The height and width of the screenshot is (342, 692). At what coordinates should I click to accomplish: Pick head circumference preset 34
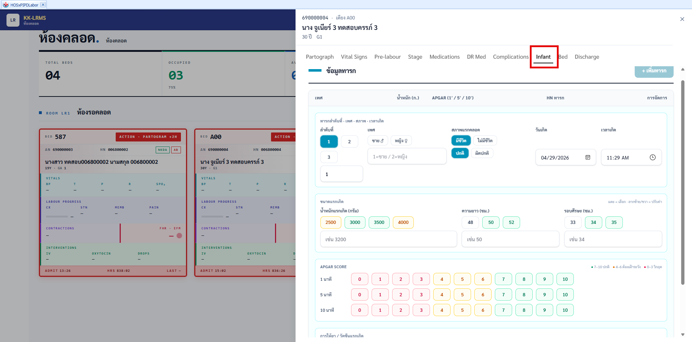tap(593, 222)
